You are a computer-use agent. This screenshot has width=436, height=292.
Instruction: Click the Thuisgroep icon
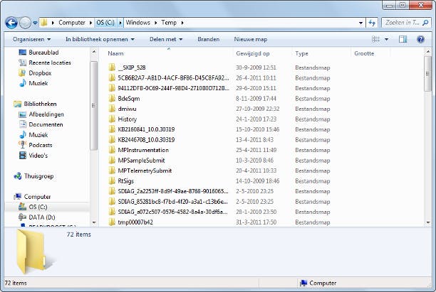[x=18, y=176]
